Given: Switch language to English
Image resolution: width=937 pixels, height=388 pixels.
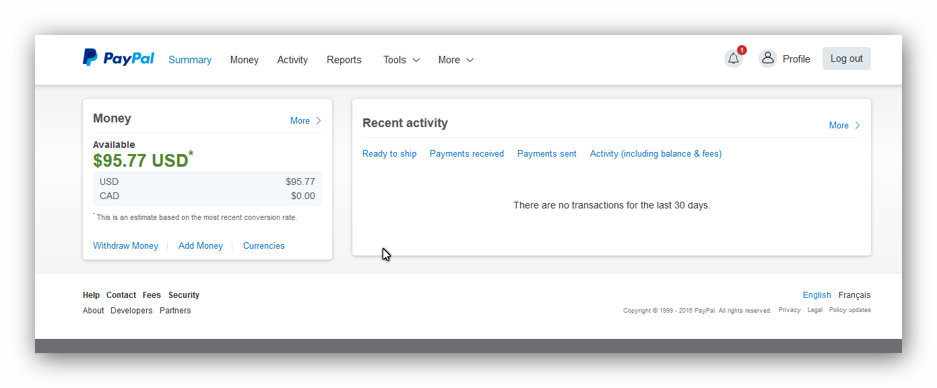Looking at the screenshot, I should (x=817, y=295).
